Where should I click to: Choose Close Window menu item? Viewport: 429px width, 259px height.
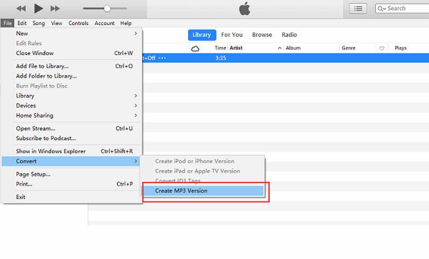coord(72,53)
